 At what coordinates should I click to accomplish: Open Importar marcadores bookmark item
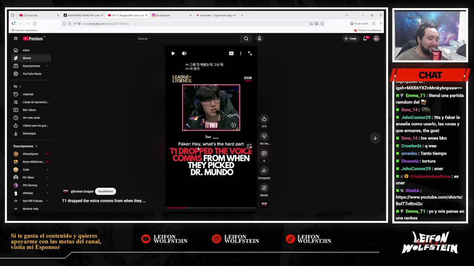[x=25, y=30]
